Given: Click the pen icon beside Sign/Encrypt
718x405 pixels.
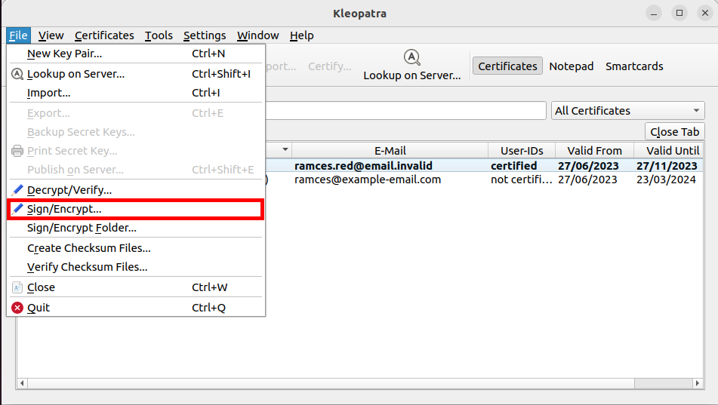Looking at the screenshot, I should tap(17, 209).
